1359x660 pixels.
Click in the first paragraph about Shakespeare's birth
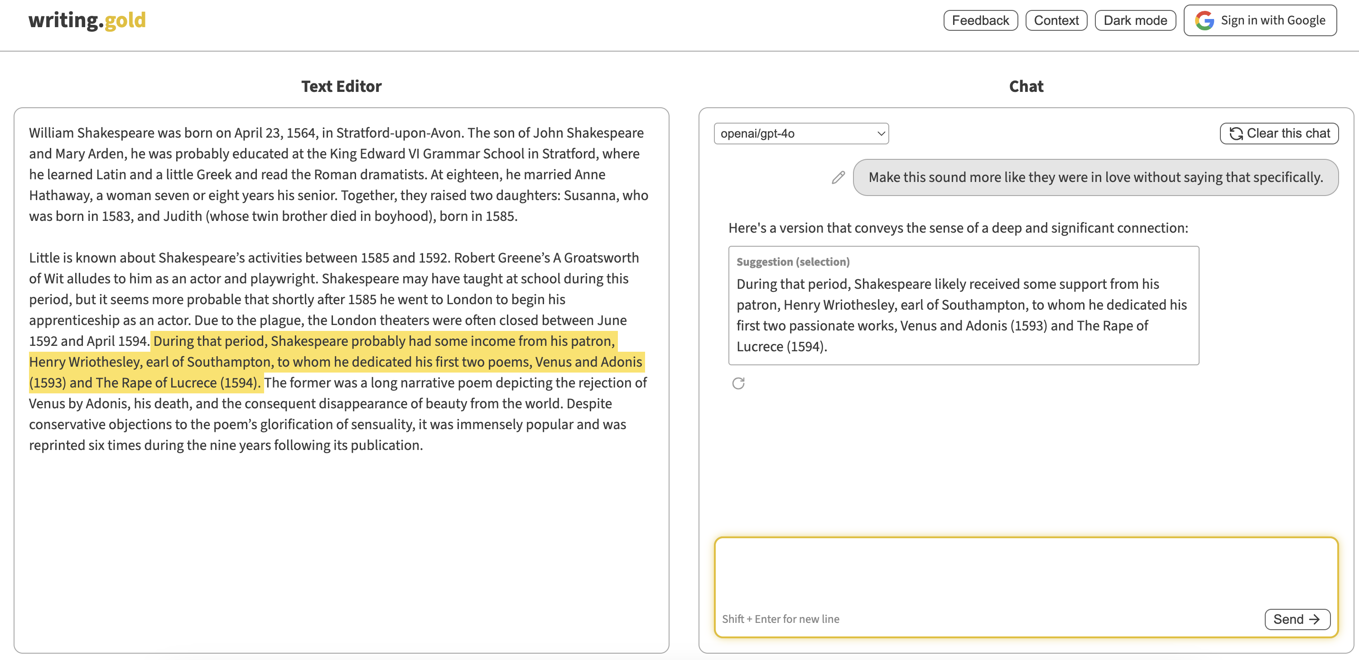pyautogui.click(x=337, y=174)
